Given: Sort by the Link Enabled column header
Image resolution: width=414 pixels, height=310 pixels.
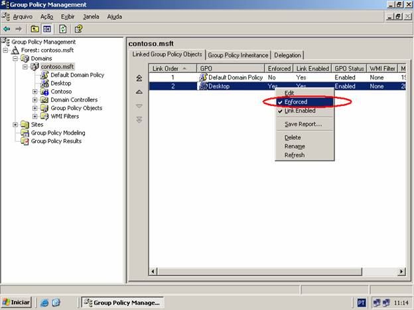Looking at the screenshot, I should tap(312, 68).
